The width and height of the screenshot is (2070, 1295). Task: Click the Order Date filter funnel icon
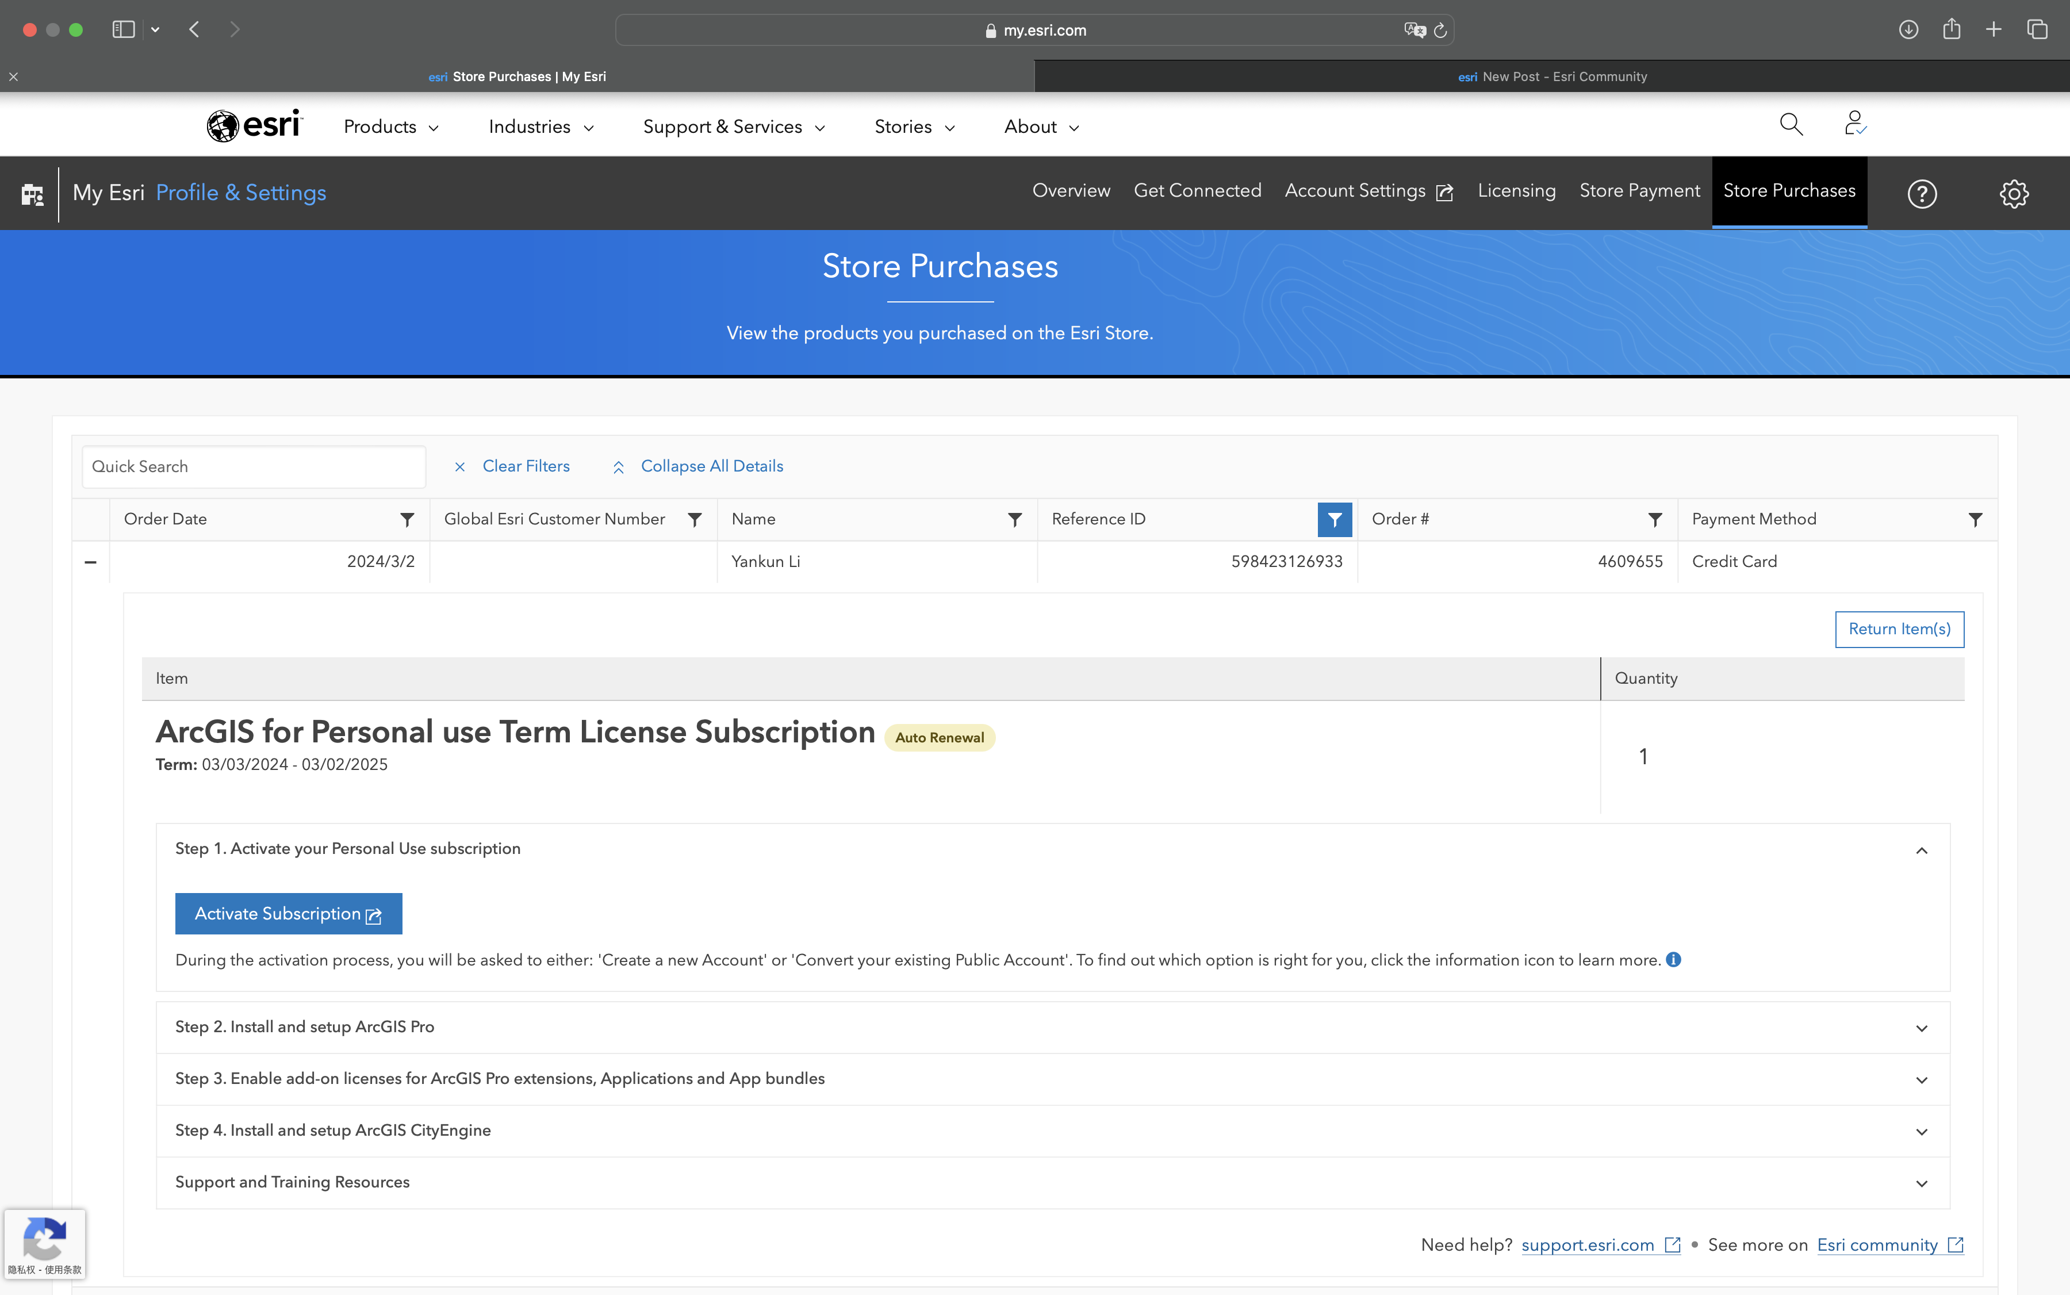tap(406, 519)
